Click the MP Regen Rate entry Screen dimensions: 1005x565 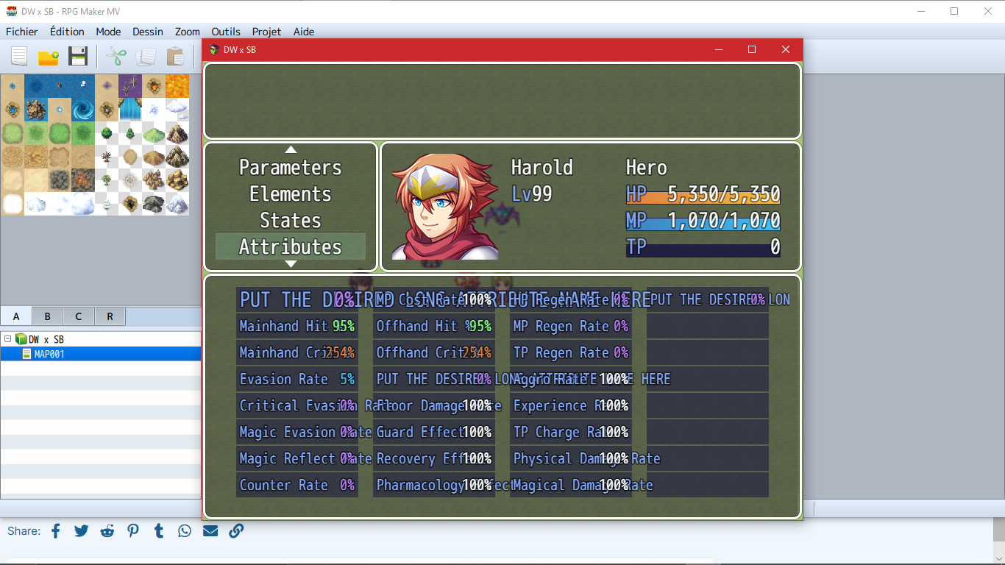coord(571,326)
